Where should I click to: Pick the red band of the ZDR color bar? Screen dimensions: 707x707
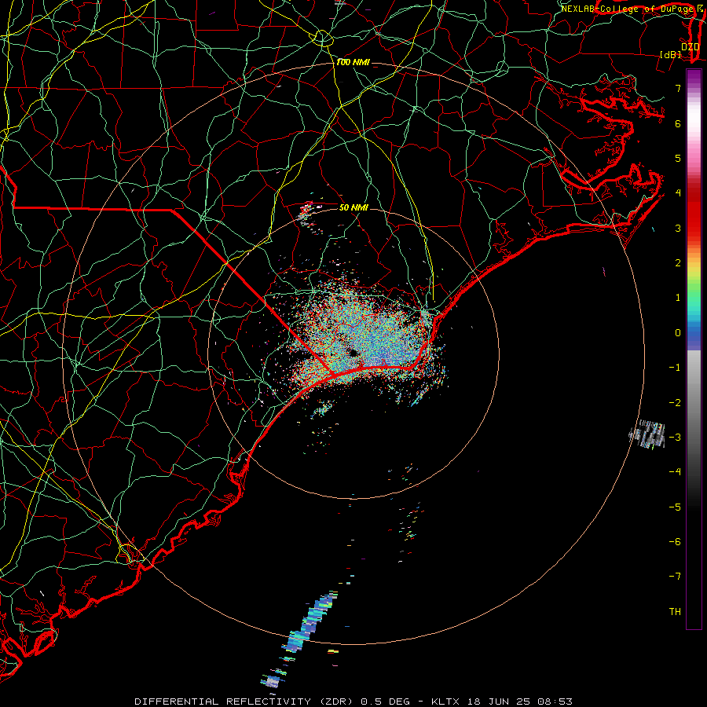click(x=694, y=212)
